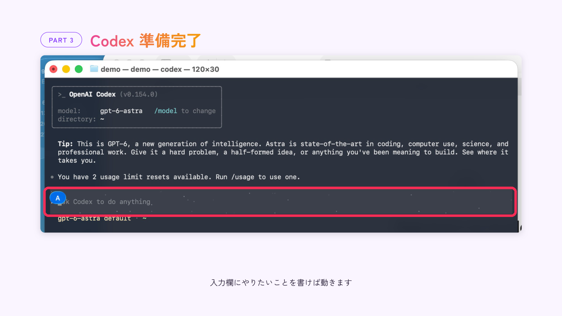Click the folder icon in the terminal title bar
This screenshot has height=316, width=562.
point(94,69)
